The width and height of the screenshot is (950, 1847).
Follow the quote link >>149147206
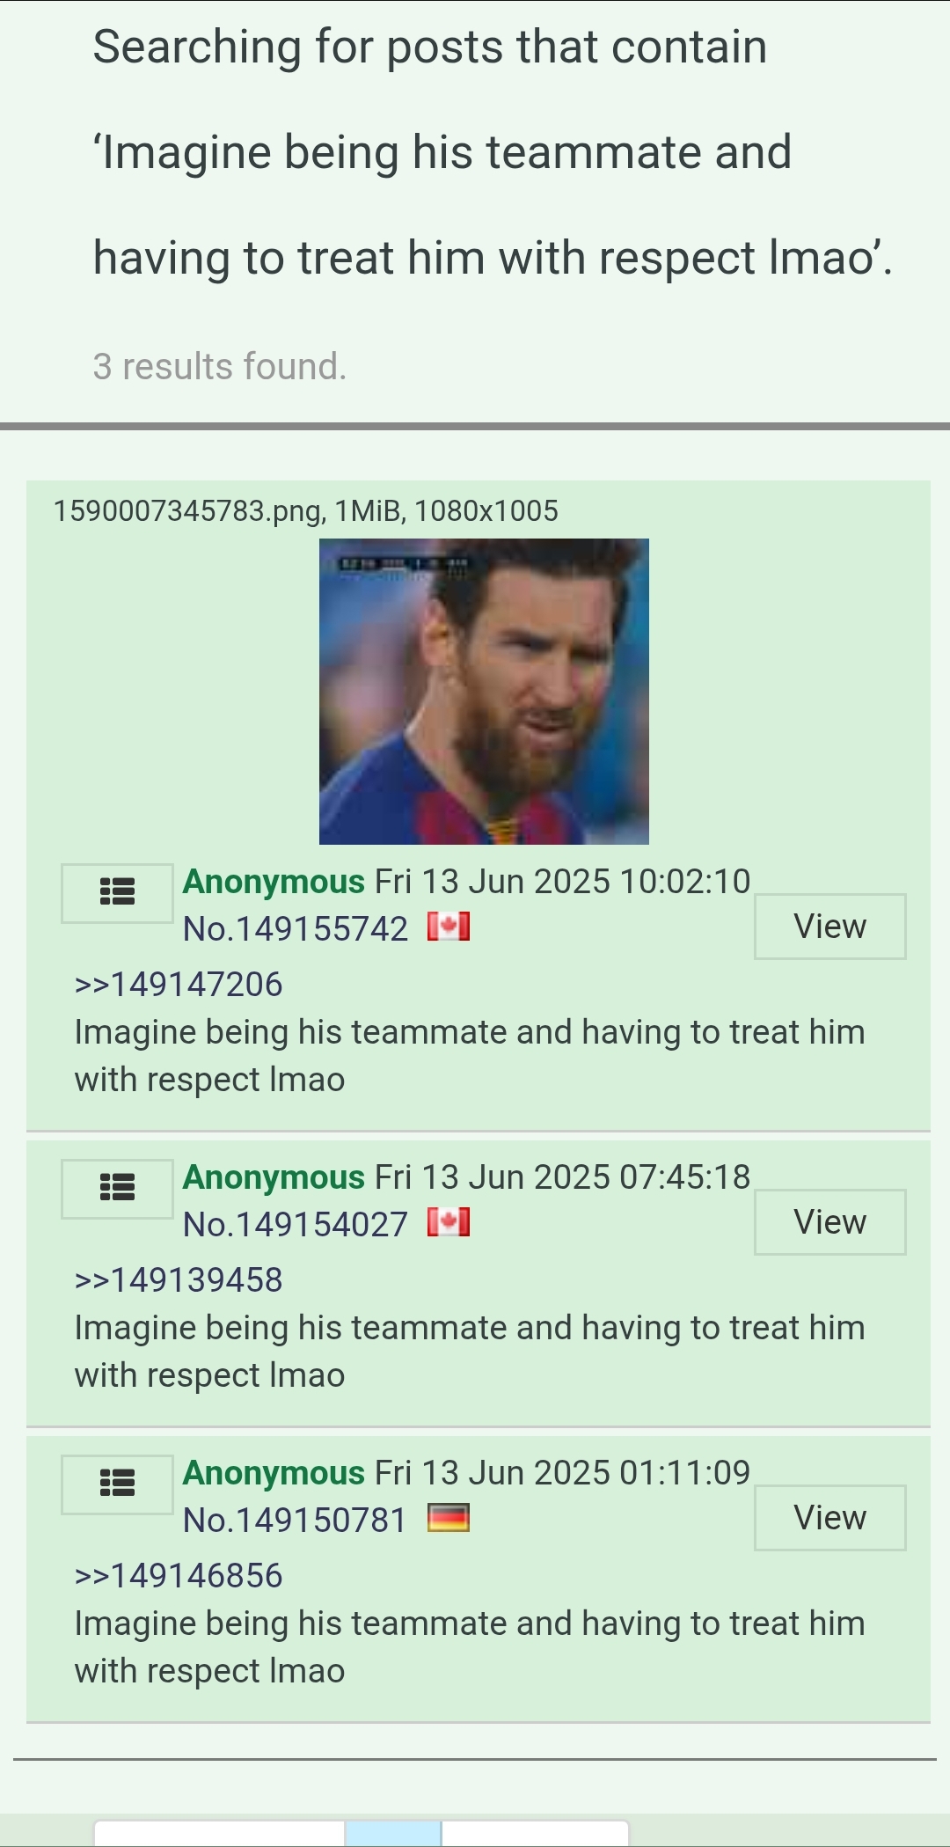point(179,984)
